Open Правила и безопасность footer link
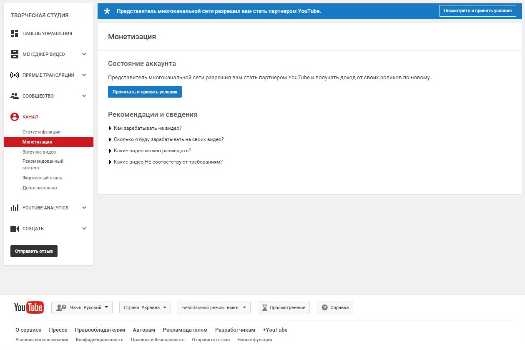Viewport: 525px width, 350px height. (158, 340)
